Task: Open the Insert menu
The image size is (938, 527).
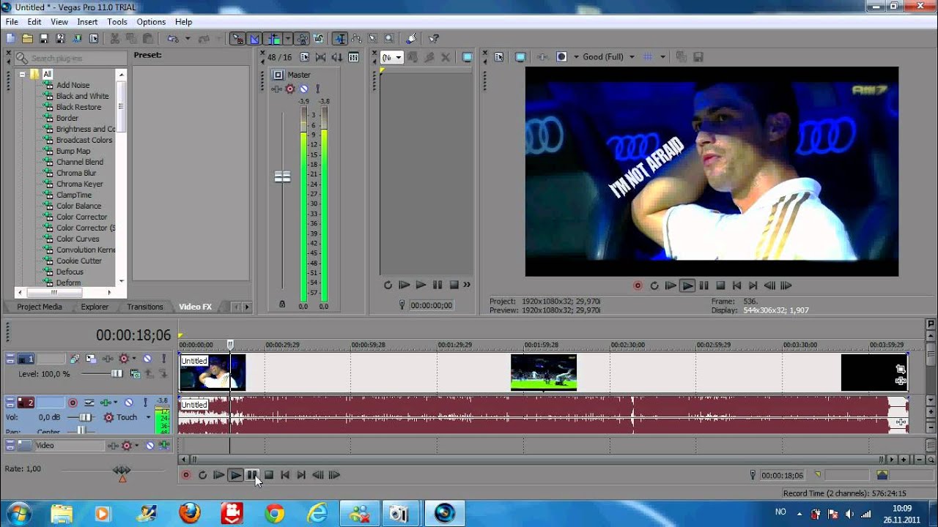Action: pyautogui.click(x=87, y=22)
